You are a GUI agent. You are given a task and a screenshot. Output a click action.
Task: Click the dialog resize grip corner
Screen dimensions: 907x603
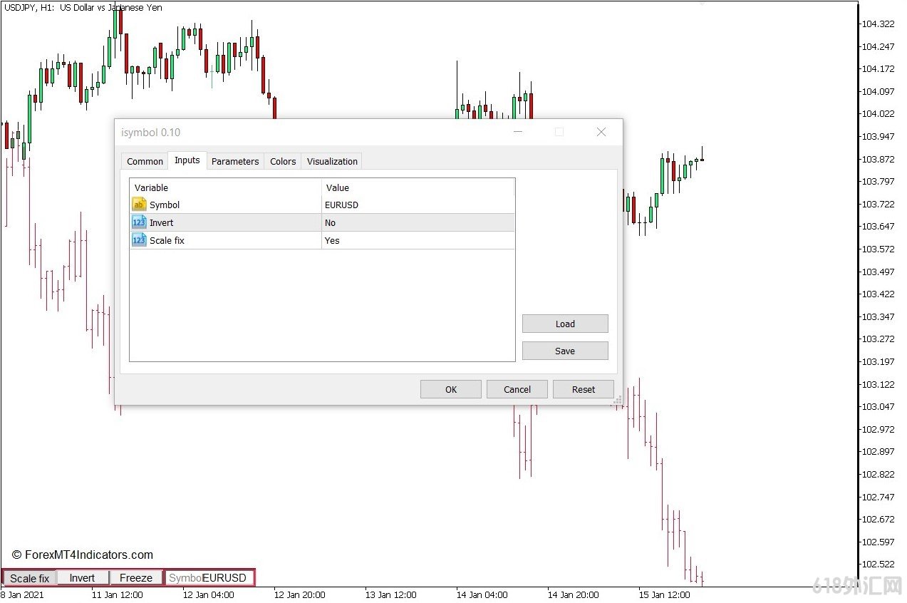(x=617, y=400)
